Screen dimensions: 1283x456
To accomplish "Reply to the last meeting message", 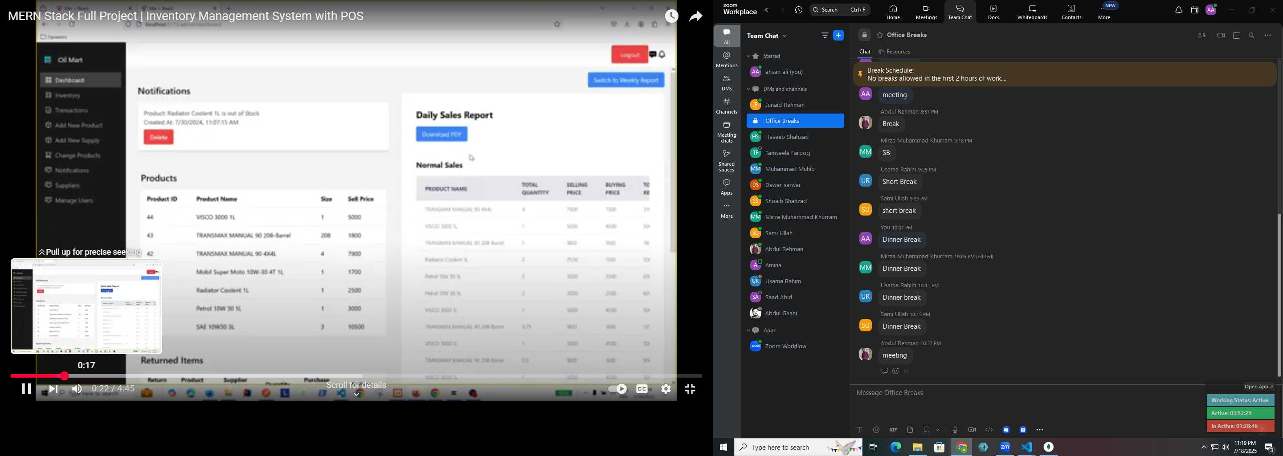I will pos(885,371).
